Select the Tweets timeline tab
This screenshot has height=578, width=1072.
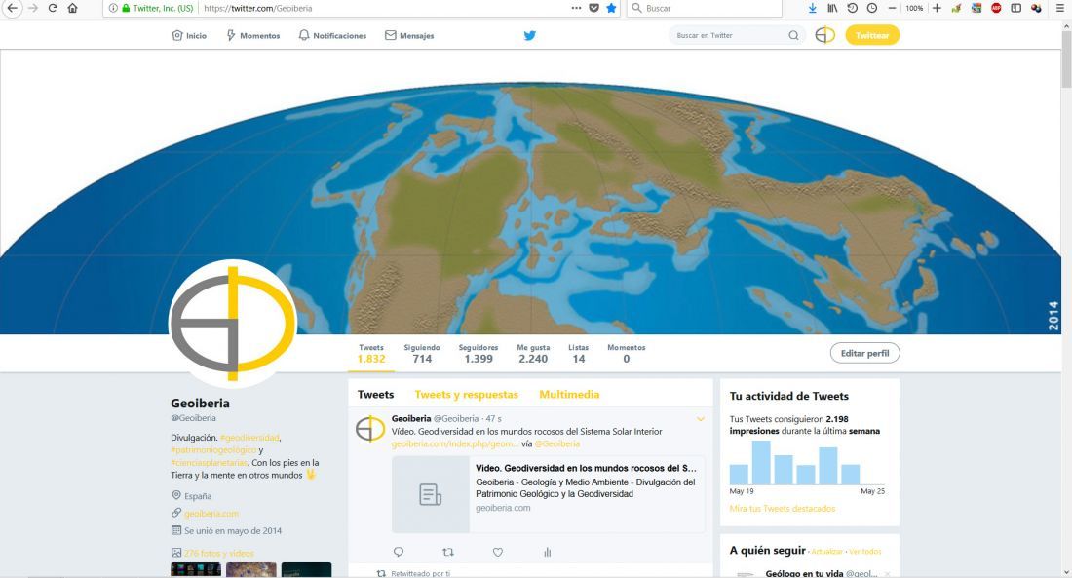tap(375, 395)
